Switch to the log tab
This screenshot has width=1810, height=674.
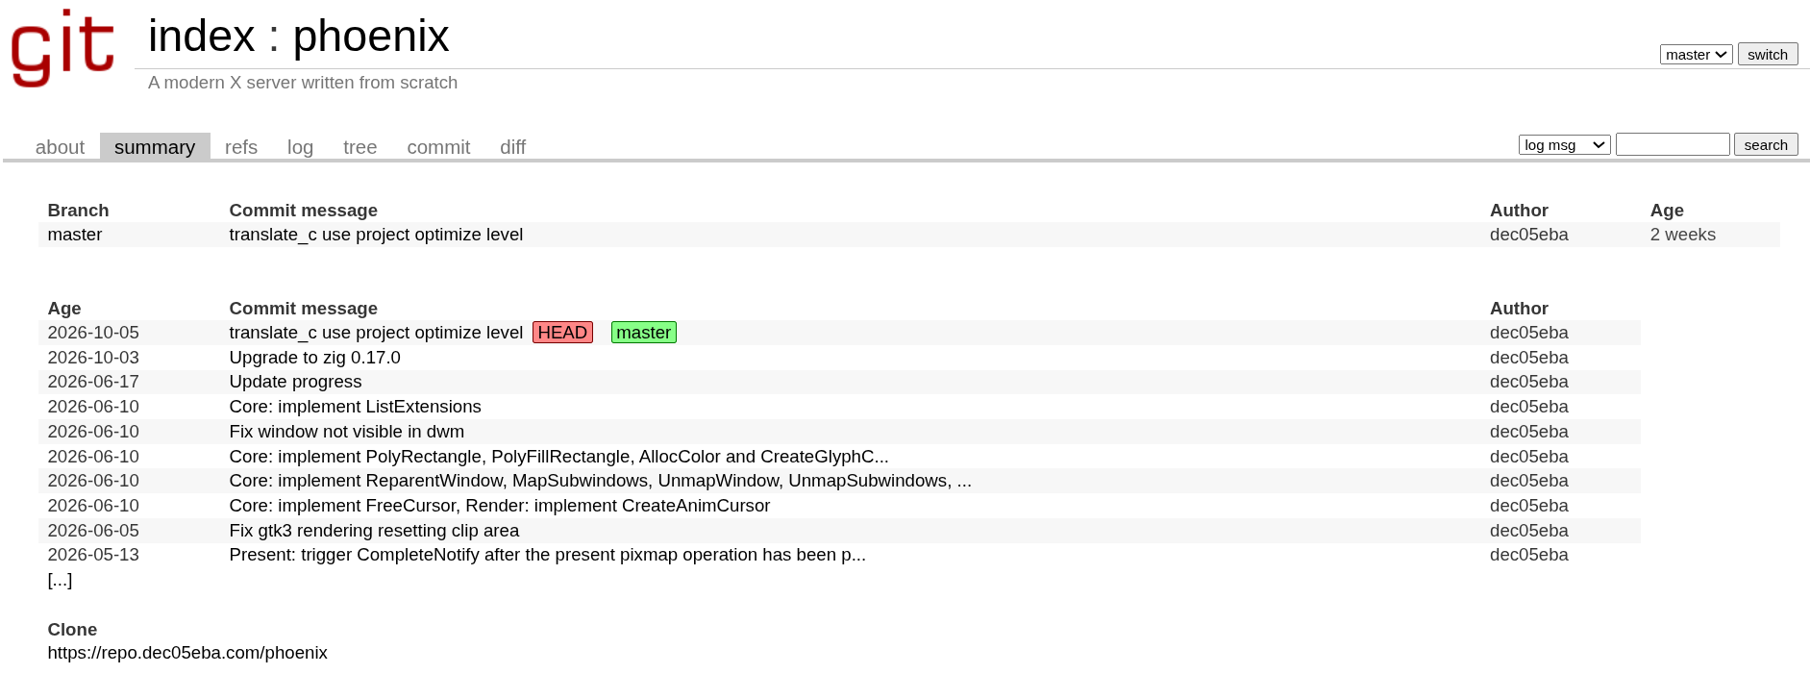pos(300,147)
